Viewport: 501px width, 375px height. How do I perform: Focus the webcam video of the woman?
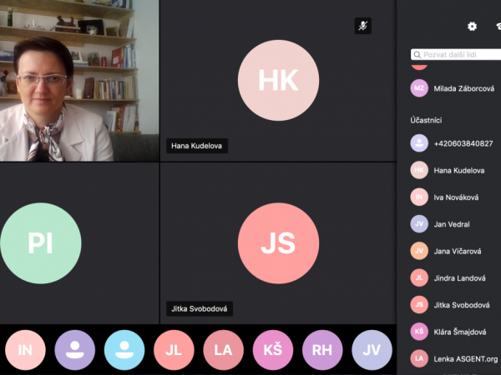coord(79,80)
